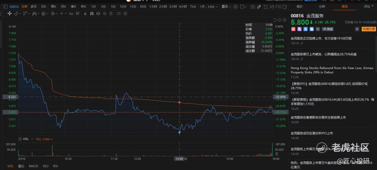Click the purple lightning badge icon
Viewport: 377px width, 170px height.
[x=299, y=29]
